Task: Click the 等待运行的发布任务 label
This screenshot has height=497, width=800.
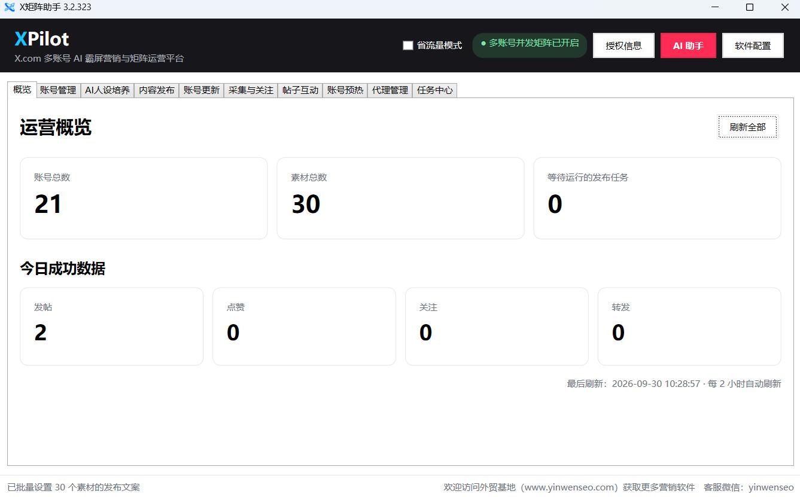Action: click(x=588, y=177)
